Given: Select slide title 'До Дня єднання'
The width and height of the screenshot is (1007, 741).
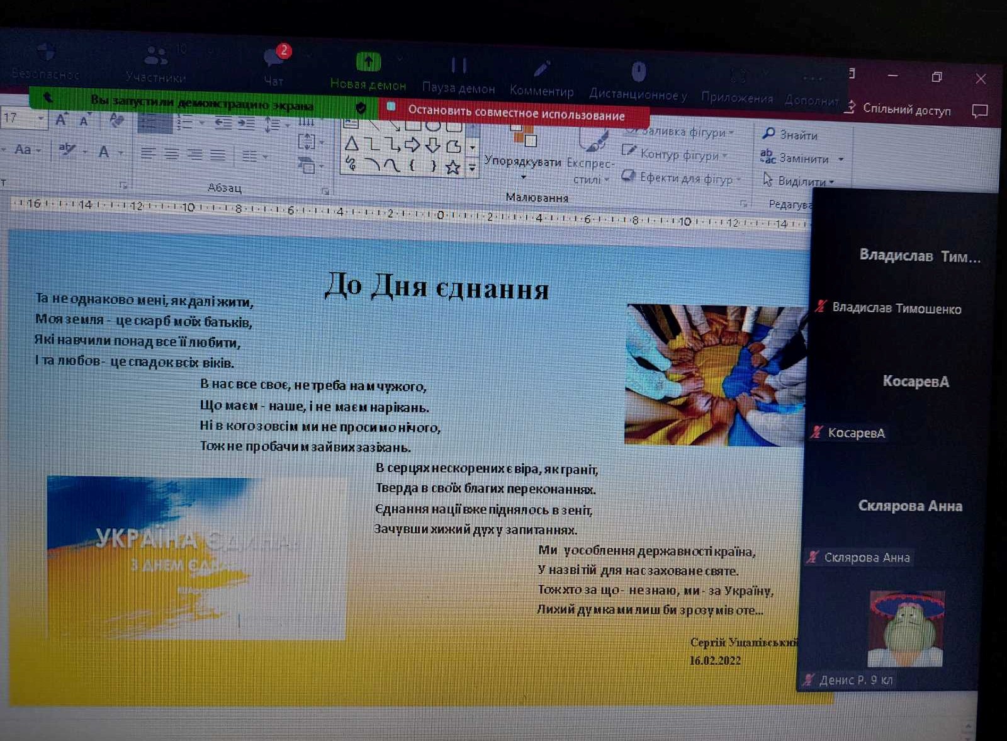Looking at the screenshot, I should [436, 287].
